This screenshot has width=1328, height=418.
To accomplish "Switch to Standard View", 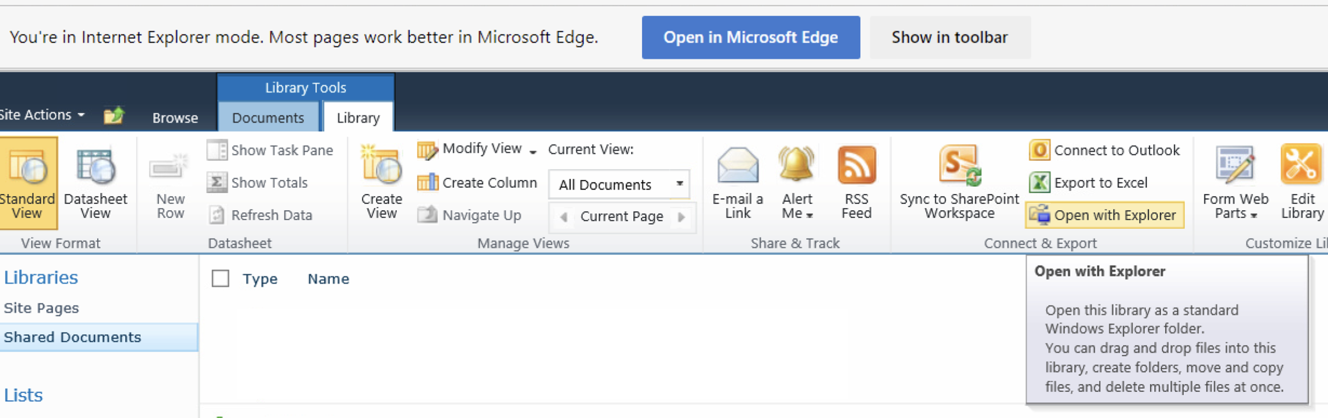I will (27, 183).
